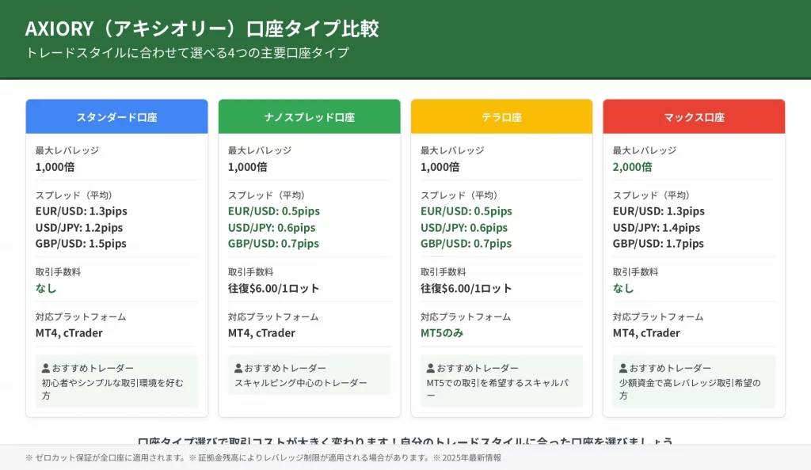The width and height of the screenshot is (811, 470).
Task: Click the ゼロカット保証 footer note
Action: pos(263,457)
